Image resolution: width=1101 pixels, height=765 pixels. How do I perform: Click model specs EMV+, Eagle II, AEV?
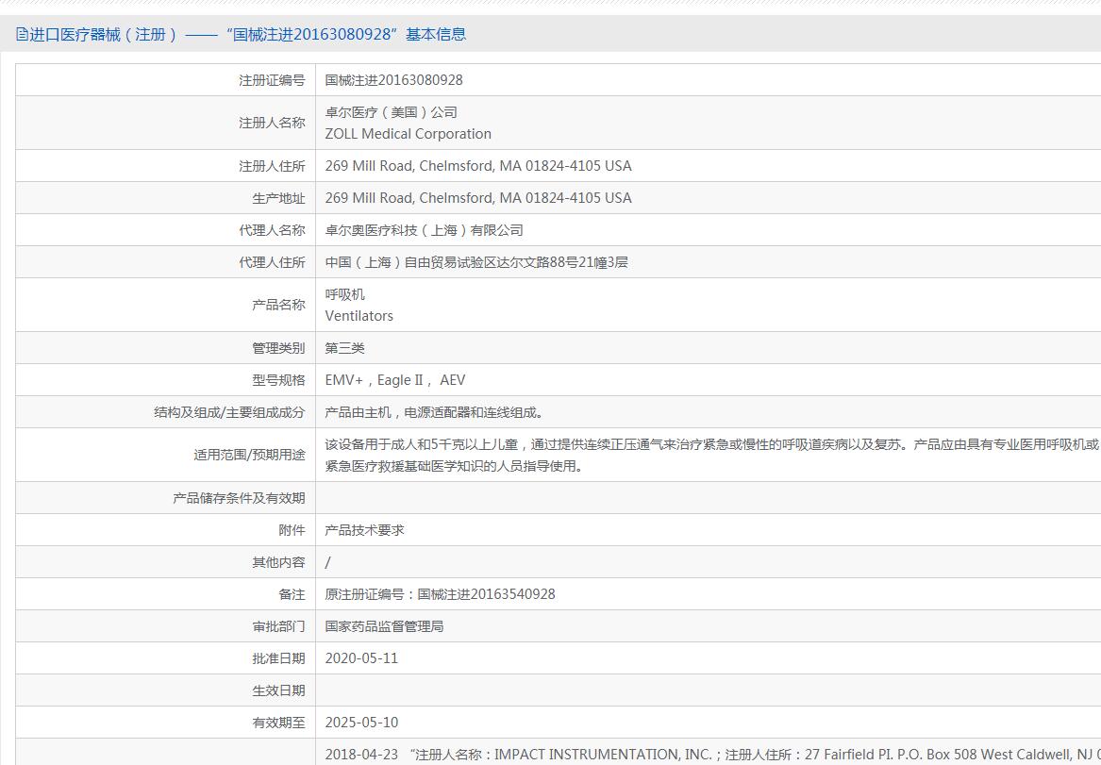tap(395, 380)
